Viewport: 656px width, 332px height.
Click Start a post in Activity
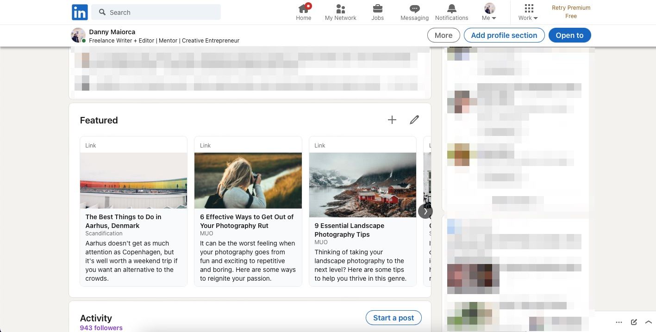tap(393, 318)
